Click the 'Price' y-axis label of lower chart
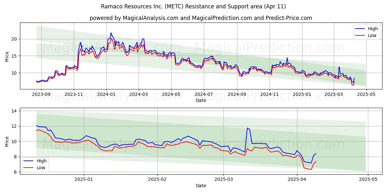Screen dimensions: 387x193 click(7, 141)
